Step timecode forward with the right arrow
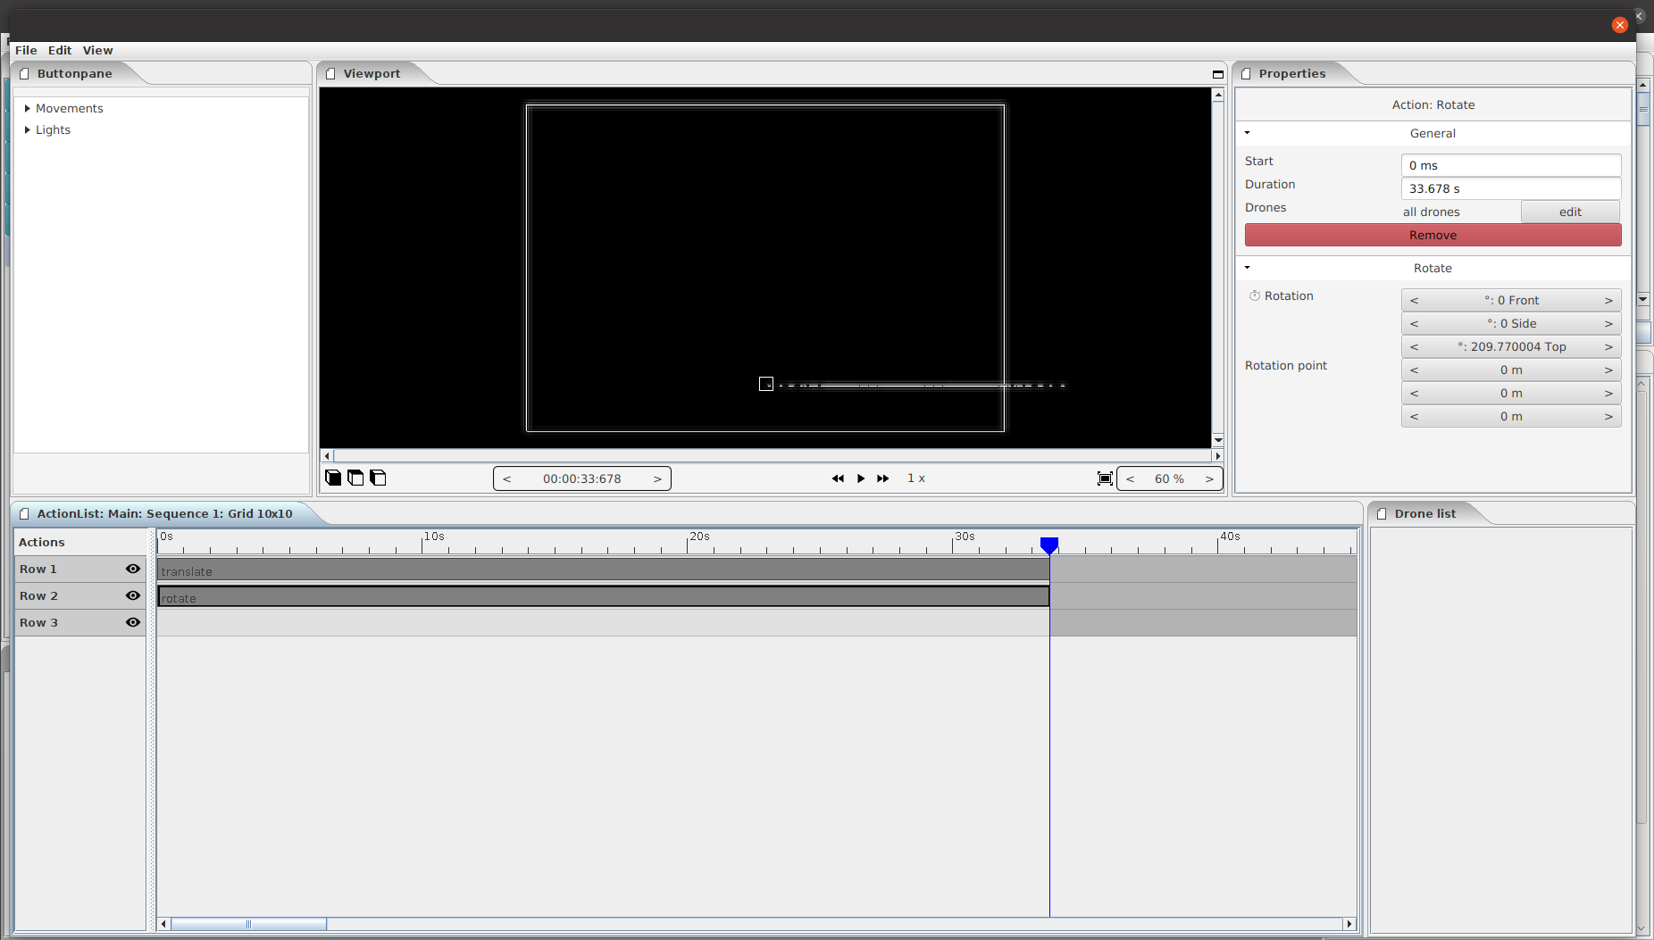This screenshot has width=1654, height=940. [x=657, y=478]
